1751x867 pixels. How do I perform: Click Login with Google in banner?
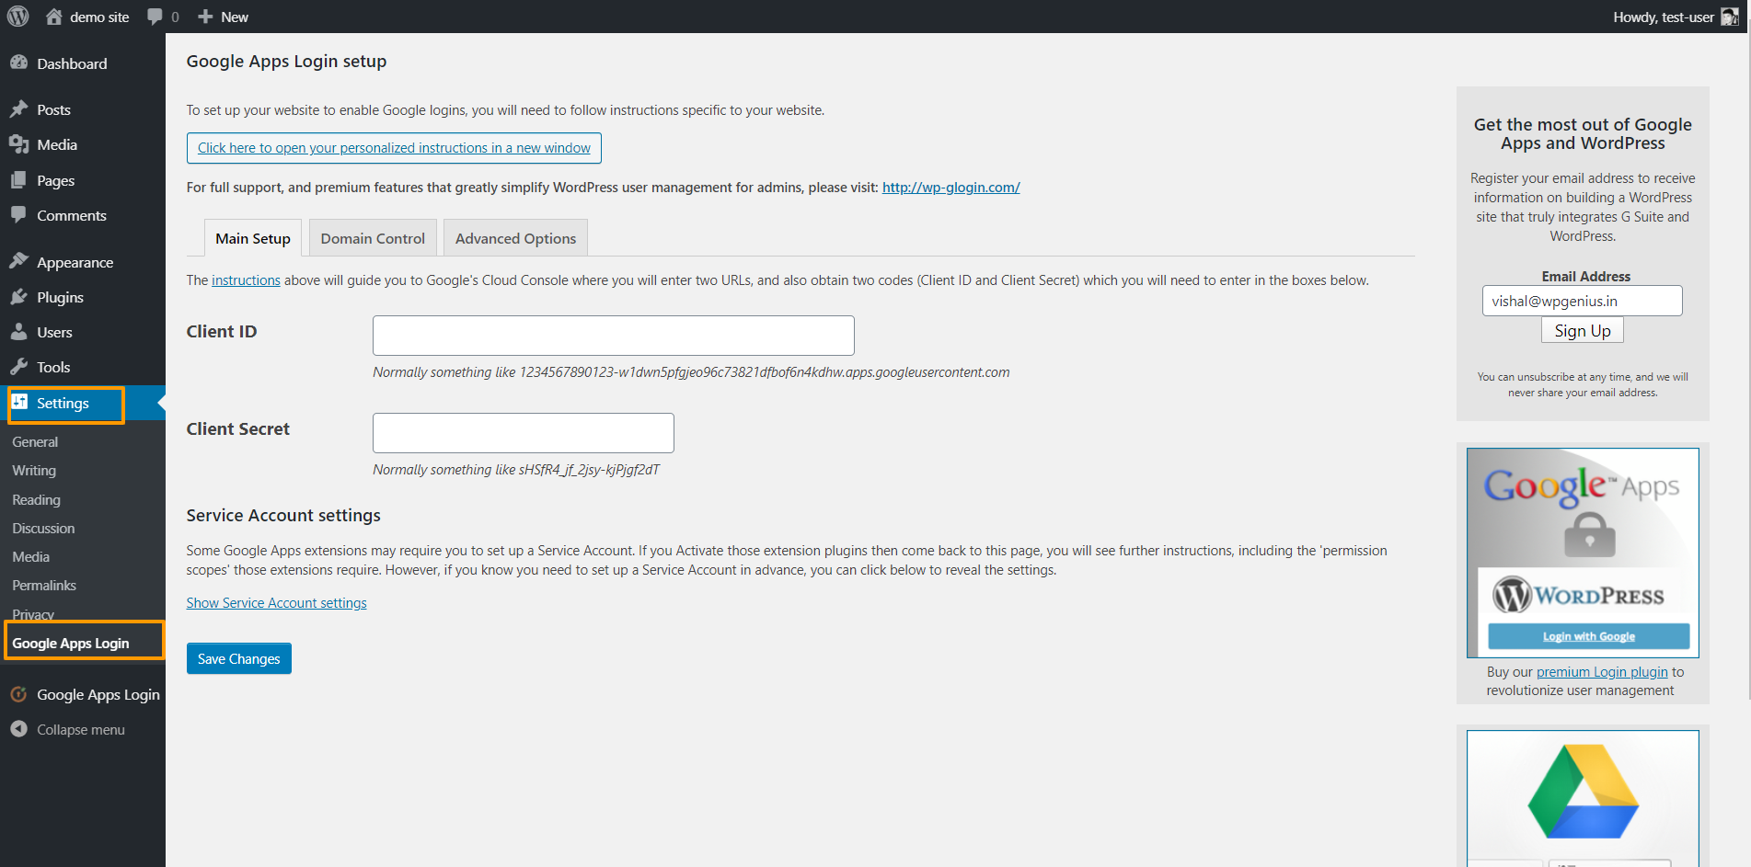tap(1589, 636)
